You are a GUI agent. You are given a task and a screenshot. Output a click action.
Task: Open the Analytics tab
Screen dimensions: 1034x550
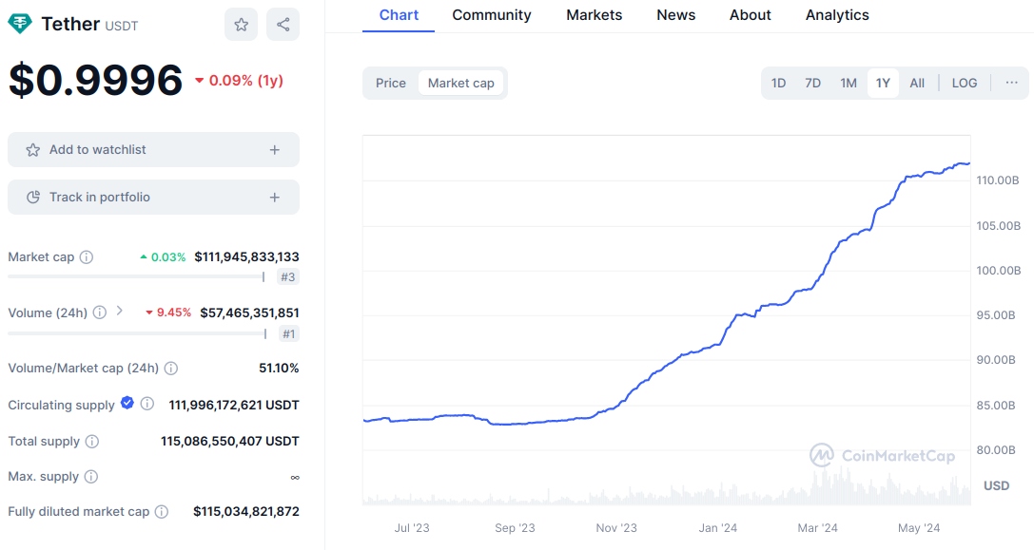tap(837, 15)
